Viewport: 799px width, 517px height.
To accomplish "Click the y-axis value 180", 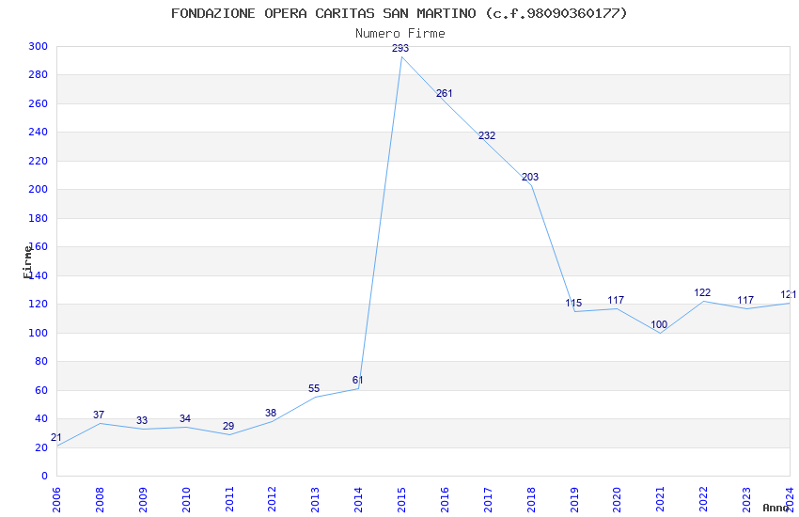I will (39, 218).
